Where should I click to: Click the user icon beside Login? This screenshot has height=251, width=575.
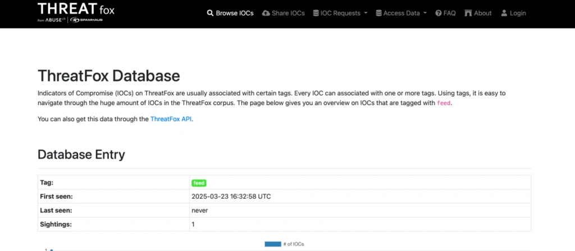(504, 13)
